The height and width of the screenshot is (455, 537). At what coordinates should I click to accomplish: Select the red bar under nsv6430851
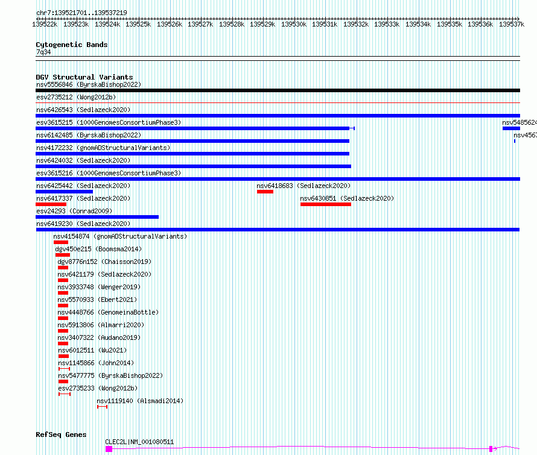326,204
